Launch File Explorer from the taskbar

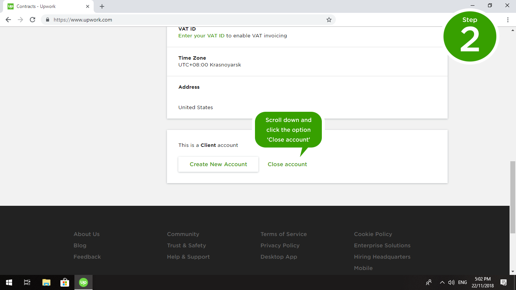coord(46,282)
